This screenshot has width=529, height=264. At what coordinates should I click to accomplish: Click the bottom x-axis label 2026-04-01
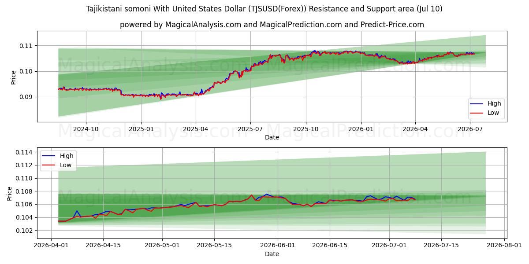(x=52, y=246)
